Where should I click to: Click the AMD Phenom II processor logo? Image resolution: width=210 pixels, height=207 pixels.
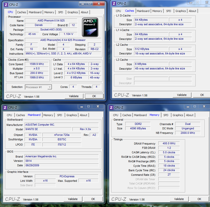(90, 27)
